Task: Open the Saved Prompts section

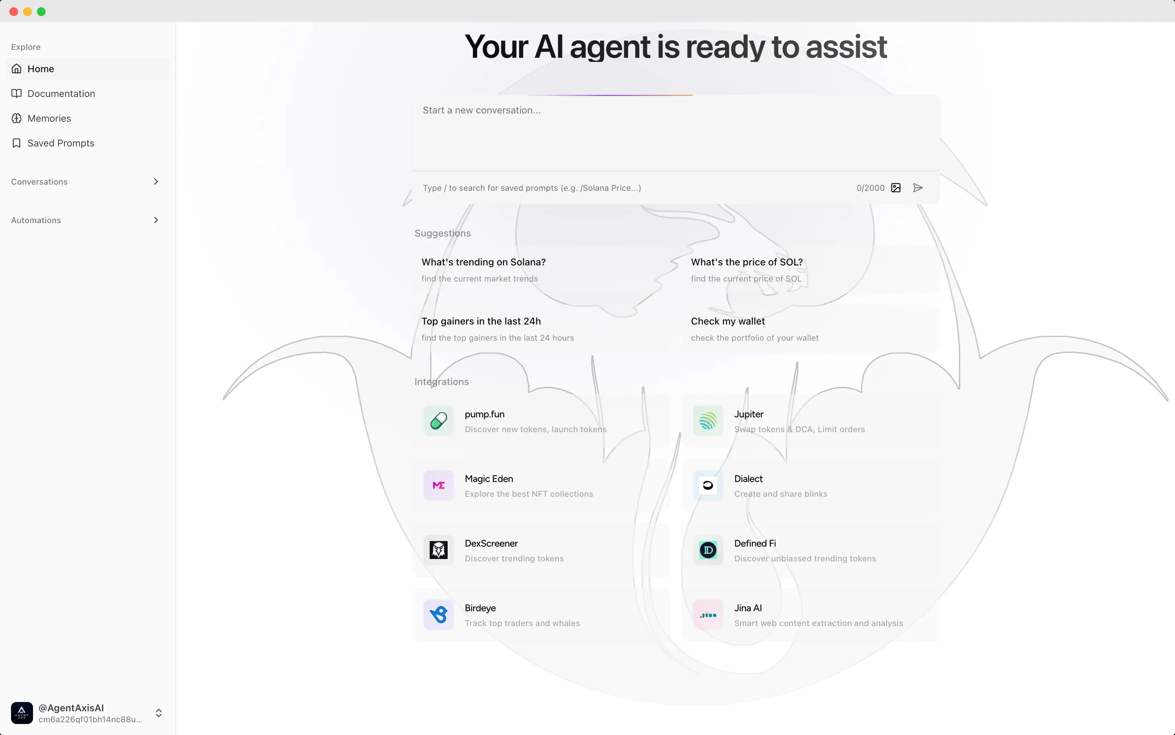Action: pos(61,142)
